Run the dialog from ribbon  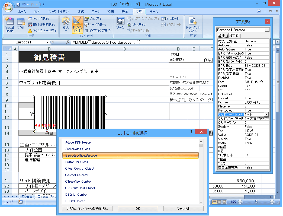click(x=98, y=30)
